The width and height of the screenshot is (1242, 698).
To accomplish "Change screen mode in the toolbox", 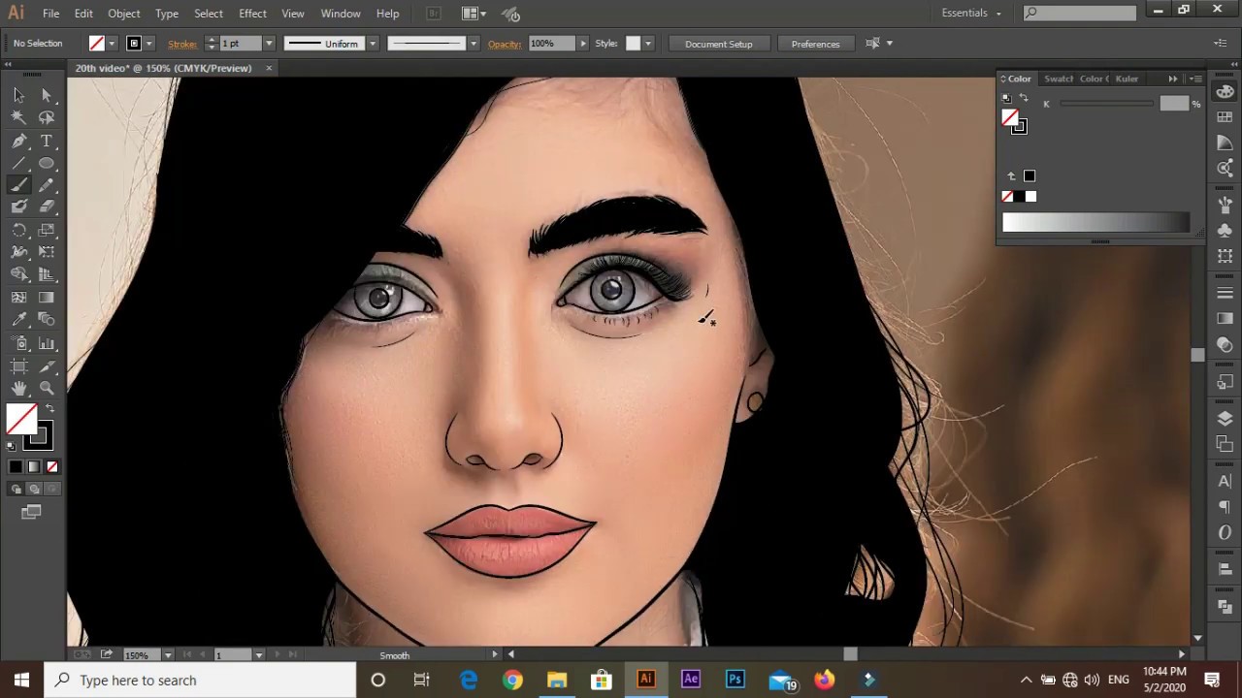I will 31,512.
